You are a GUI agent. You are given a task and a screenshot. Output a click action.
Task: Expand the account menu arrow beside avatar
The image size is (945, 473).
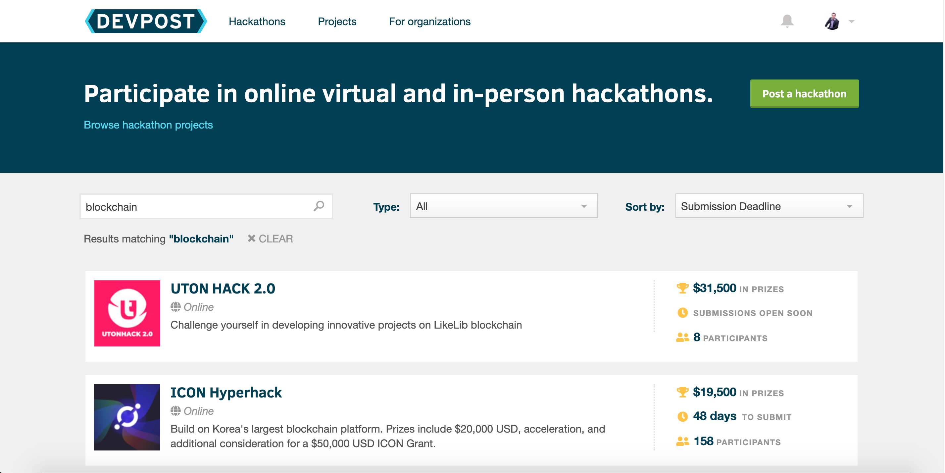pos(851,21)
